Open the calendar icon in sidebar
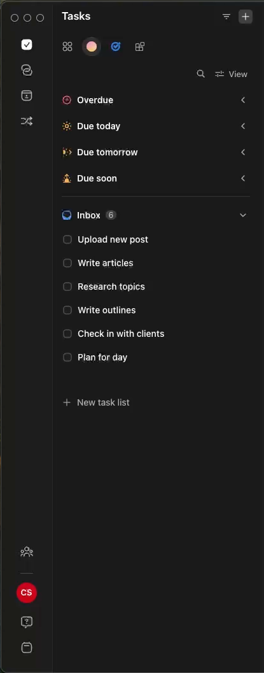The image size is (264, 673). click(x=27, y=96)
